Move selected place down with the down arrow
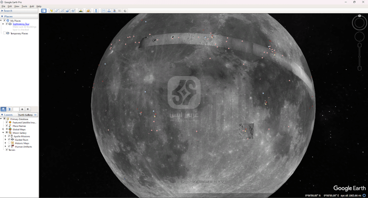This screenshot has height=198, width=368. [x=27, y=109]
